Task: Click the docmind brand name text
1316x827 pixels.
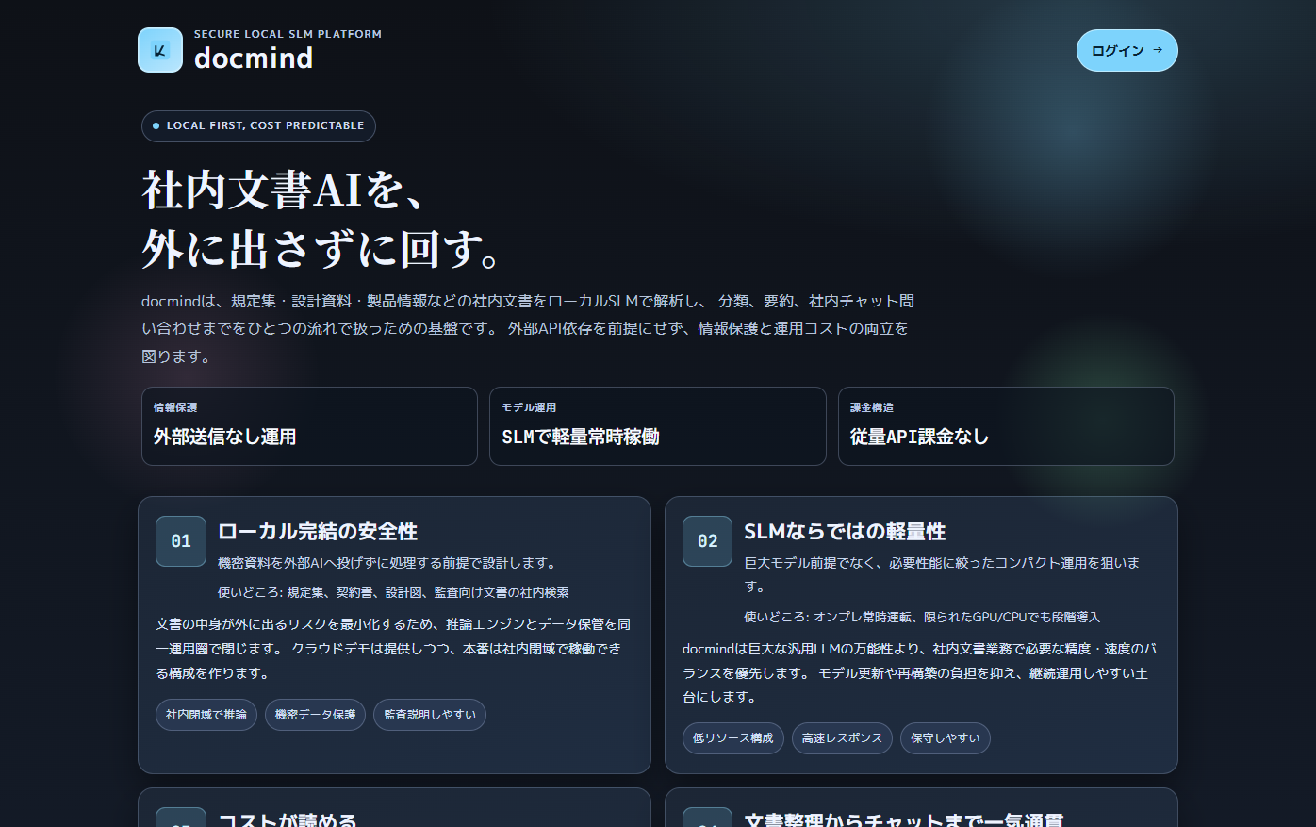Action: (x=254, y=58)
